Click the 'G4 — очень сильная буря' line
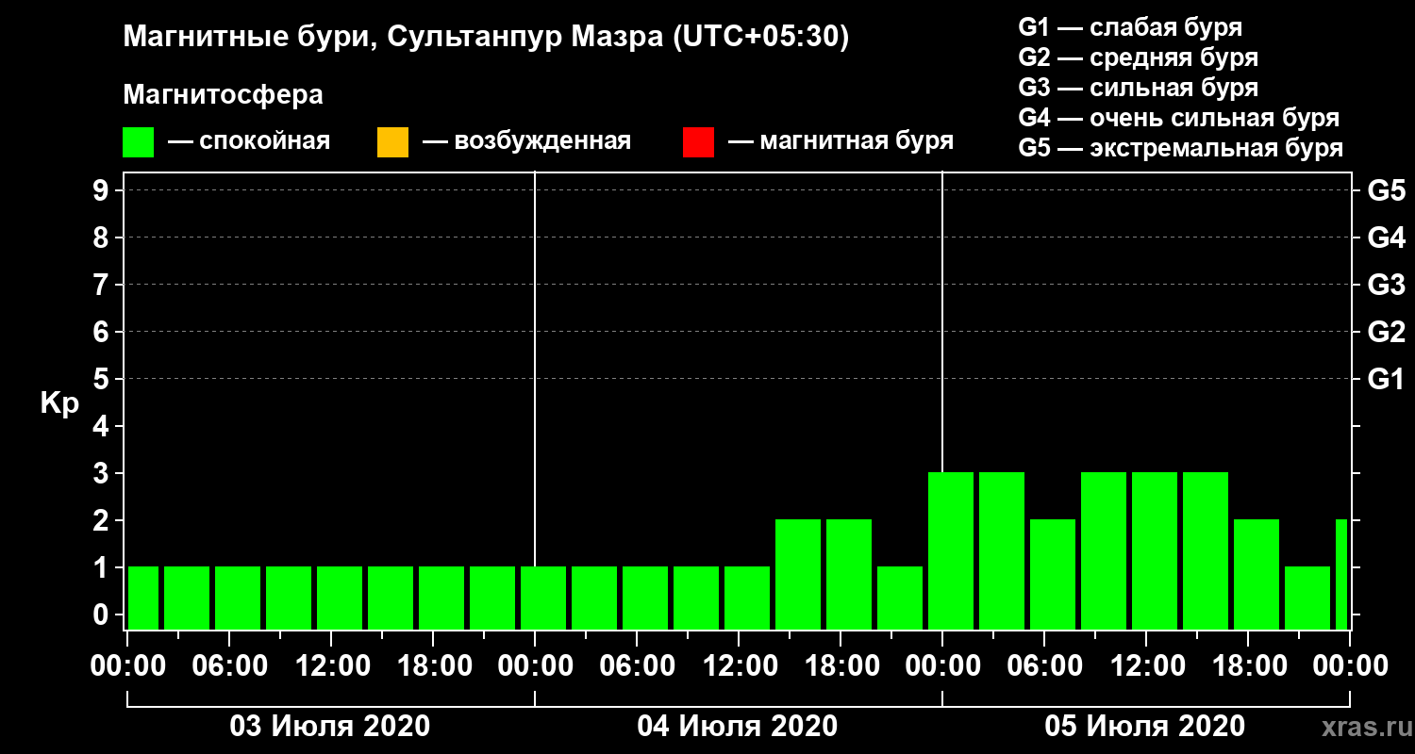The height and width of the screenshot is (754, 1415). click(1179, 118)
